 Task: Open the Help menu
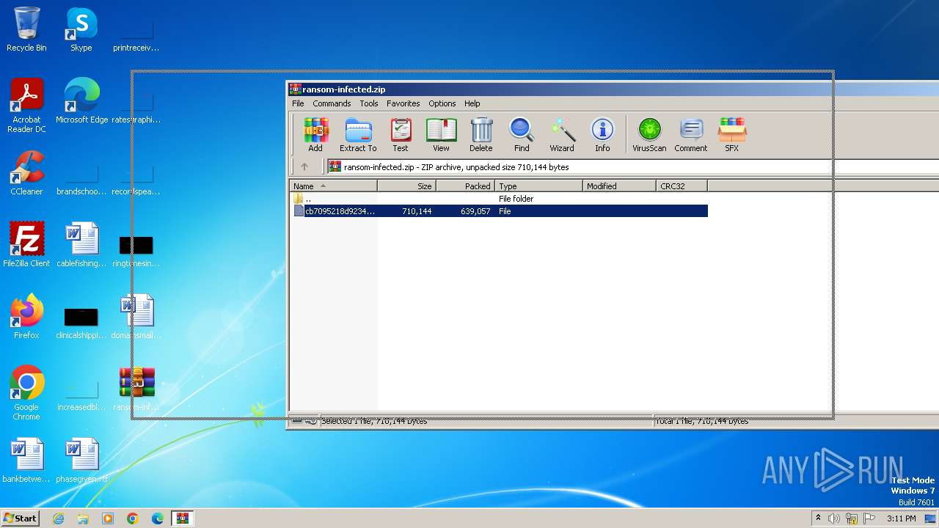pos(472,103)
